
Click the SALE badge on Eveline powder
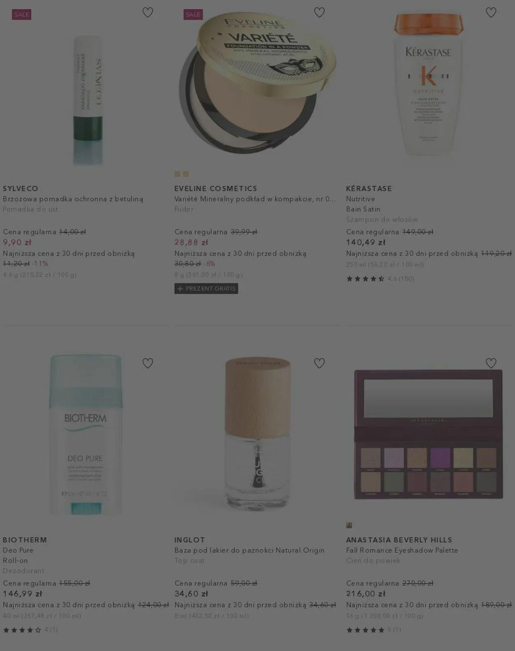coord(193,14)
